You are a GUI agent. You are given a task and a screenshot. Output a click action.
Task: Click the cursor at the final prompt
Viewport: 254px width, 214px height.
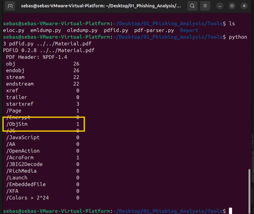[230, 211]
